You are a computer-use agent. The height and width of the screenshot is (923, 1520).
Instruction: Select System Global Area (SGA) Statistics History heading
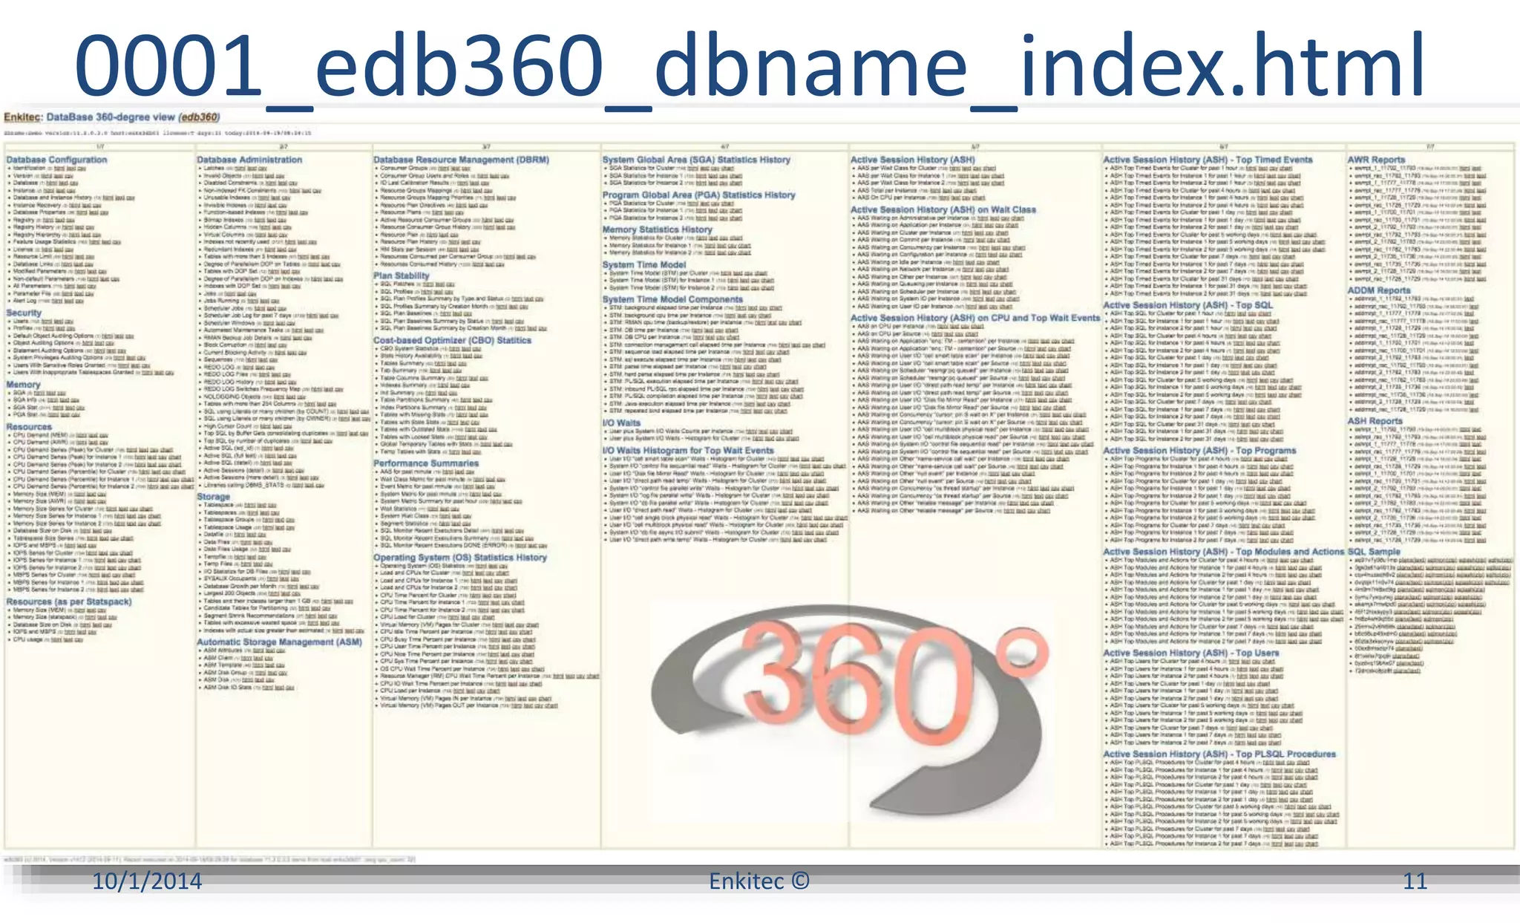tap(696, 159)
